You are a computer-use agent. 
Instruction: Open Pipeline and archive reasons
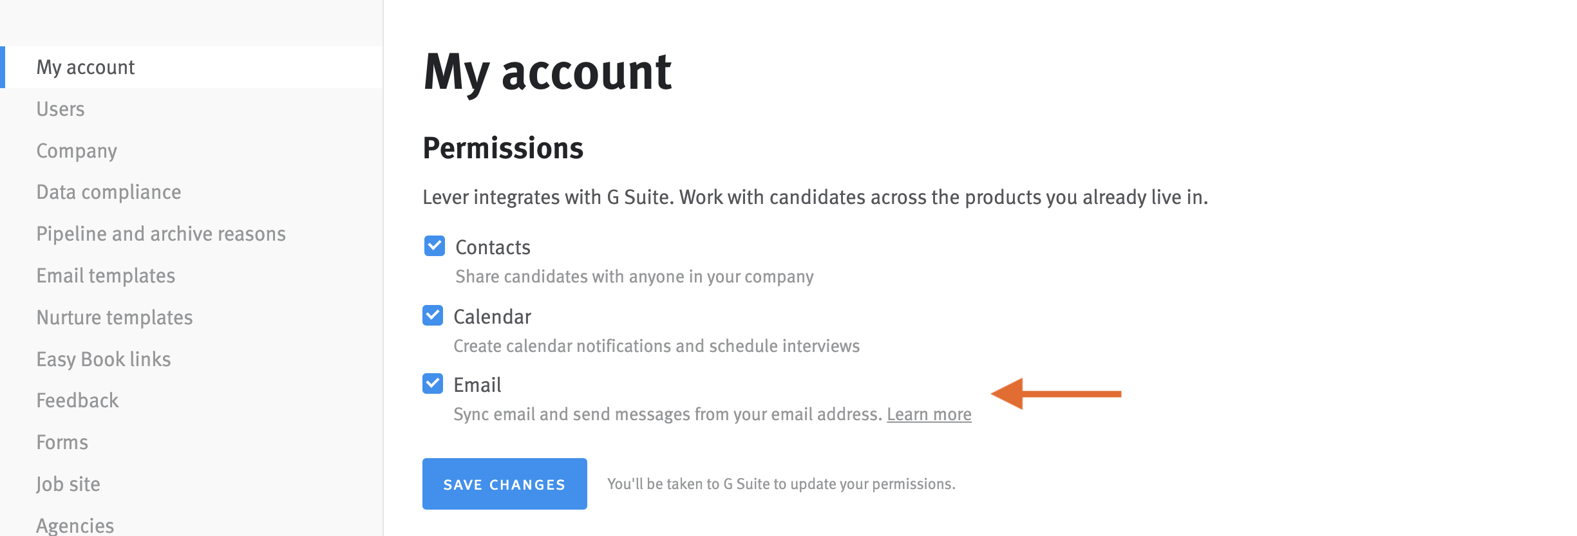pyautogui.click(x=161, y=234)
